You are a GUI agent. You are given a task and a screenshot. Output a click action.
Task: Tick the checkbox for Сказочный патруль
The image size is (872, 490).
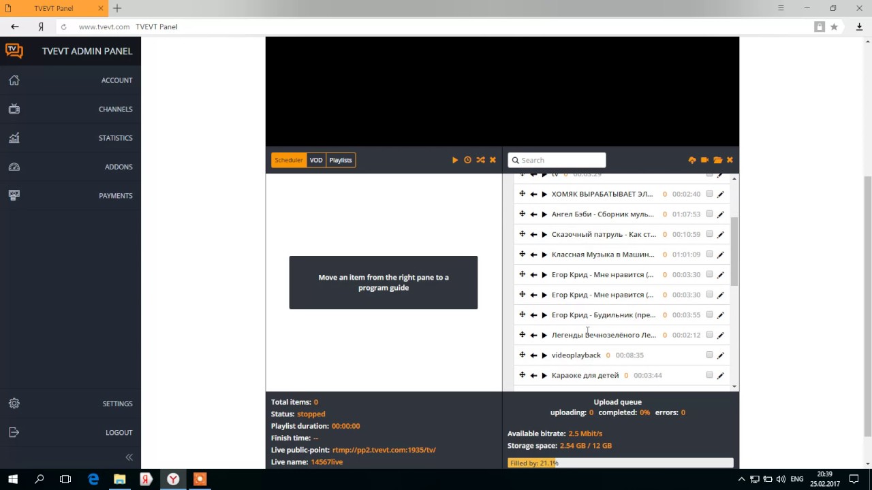click(709, 234)
